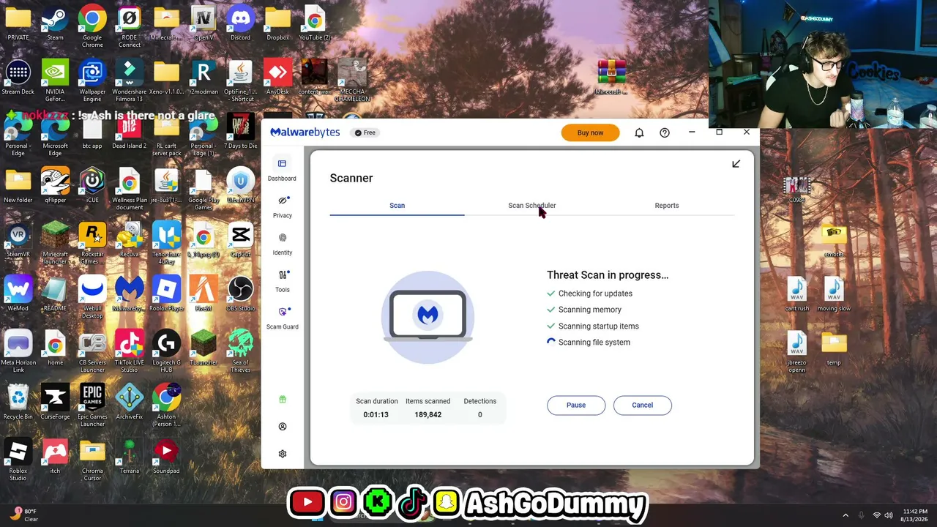937x527 pixels.
Task: Select the OpenIV desktop shortcut
Action: pos(204,24)
